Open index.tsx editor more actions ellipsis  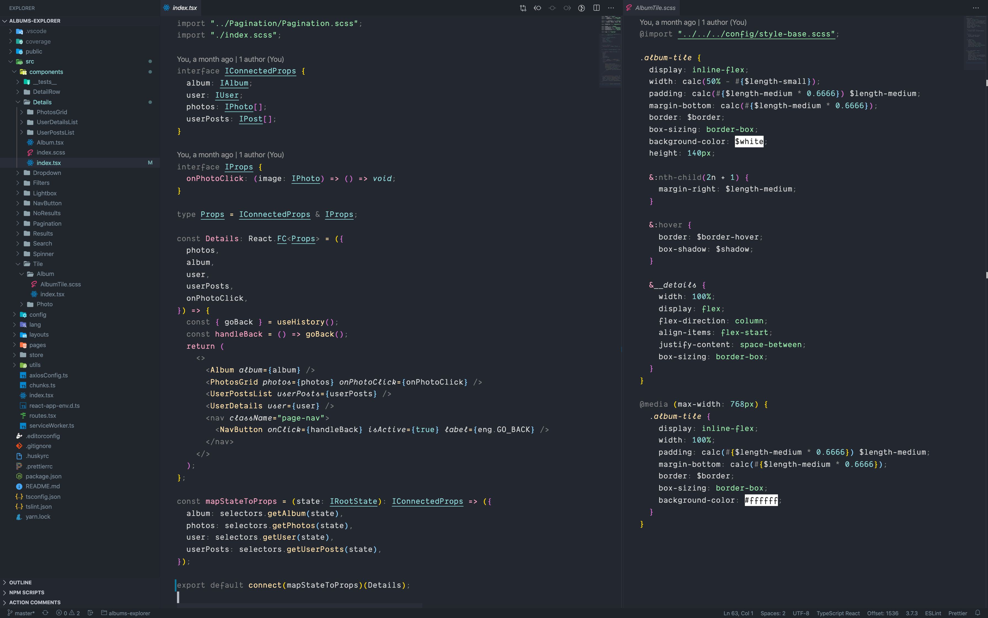pyautogui.click(x=611, y=8)
